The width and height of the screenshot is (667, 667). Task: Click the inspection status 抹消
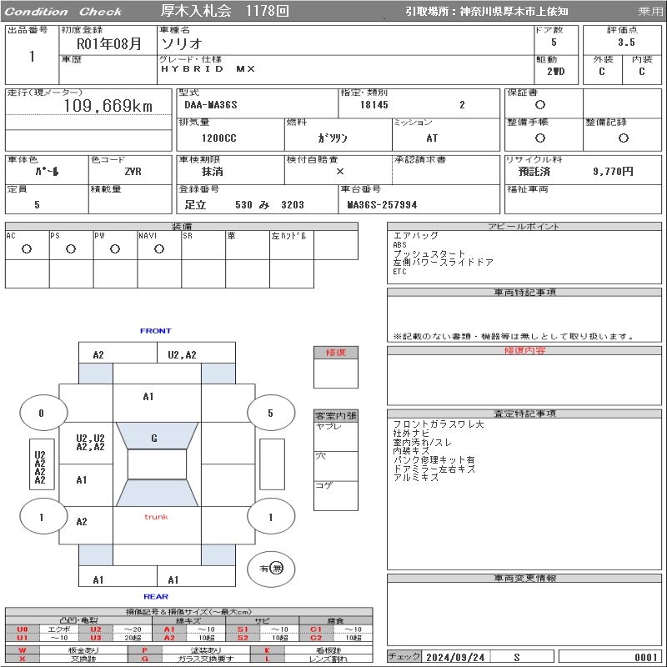click(x=213, y=172)
